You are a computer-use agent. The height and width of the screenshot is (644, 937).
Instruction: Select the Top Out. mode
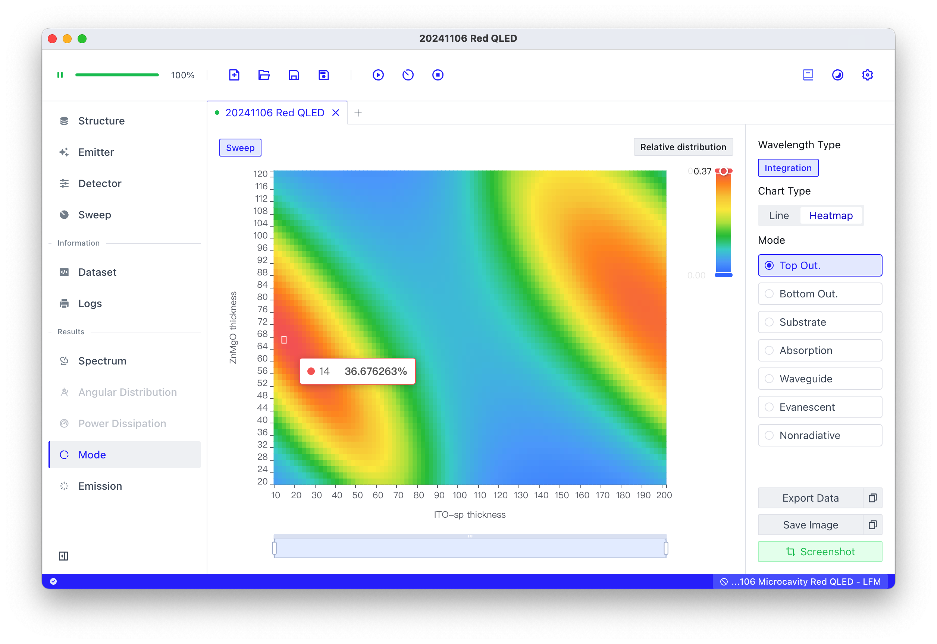pos(820,265)
